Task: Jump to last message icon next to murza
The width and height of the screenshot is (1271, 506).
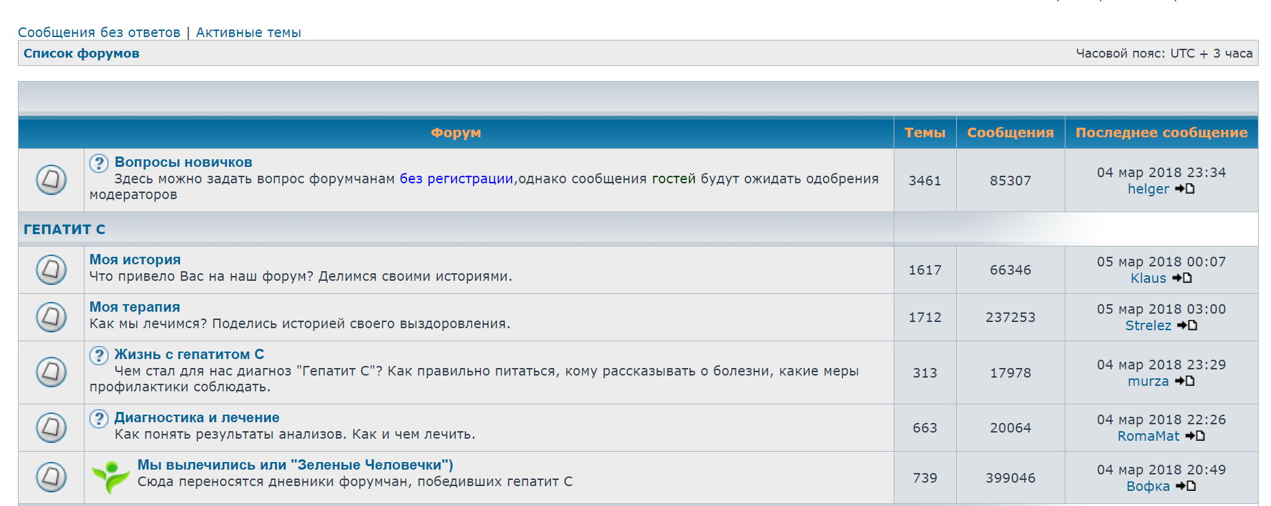Action: [x=1184, y=381]
